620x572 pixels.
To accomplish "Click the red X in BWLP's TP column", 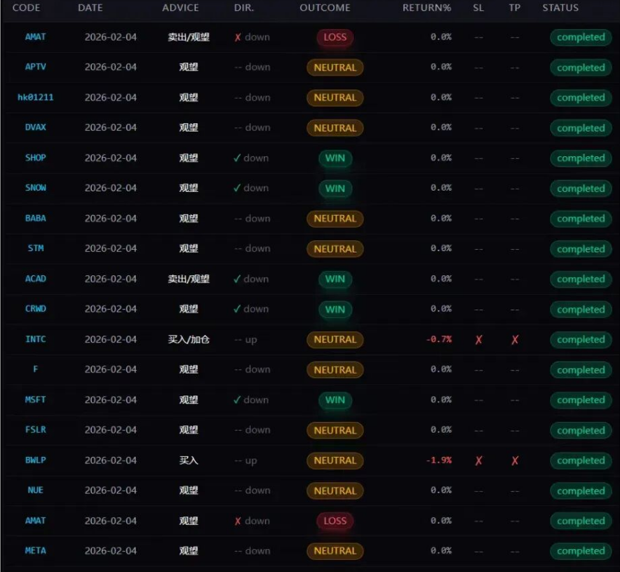I will click(x=515, y=461).
